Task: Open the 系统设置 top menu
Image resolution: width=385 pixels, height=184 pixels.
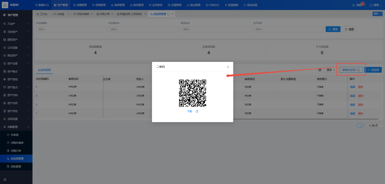Action: pos(251,5)
